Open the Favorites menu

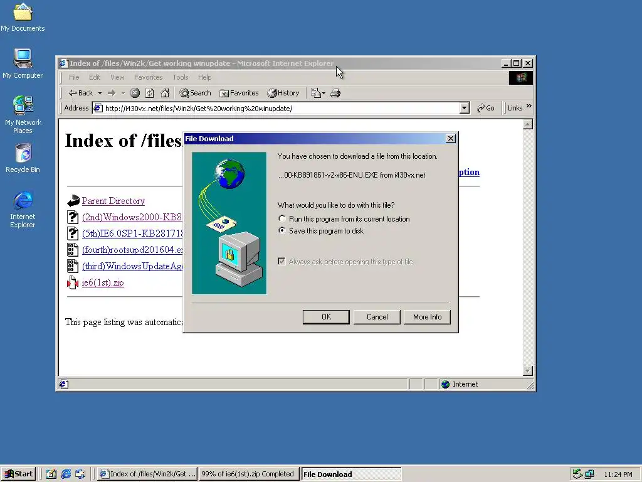(x=148, y=77)
